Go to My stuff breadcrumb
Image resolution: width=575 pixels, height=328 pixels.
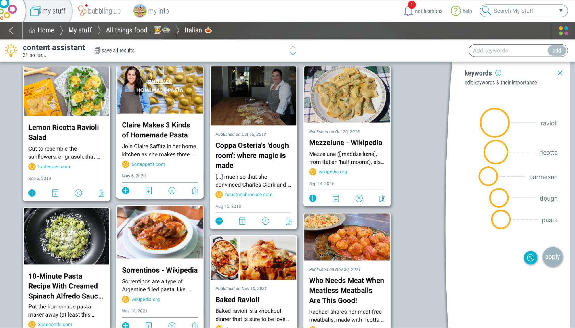80,30
